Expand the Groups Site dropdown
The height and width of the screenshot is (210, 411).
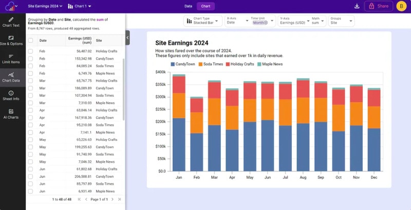(x=341, y=21)
